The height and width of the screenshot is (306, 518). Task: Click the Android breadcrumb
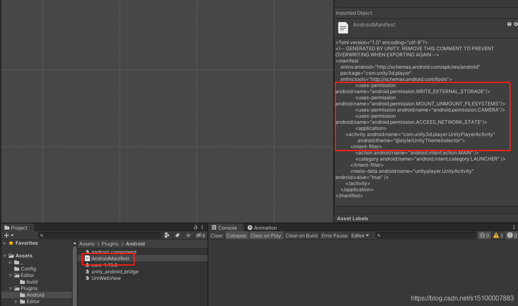pyautogui.click(x=135, y=244)
